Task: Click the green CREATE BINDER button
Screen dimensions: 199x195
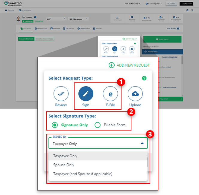Action: tap(162, 39)
